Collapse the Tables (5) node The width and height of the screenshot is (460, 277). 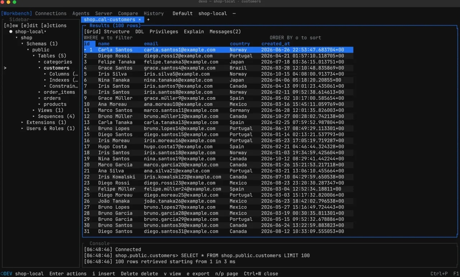[x=34, y=56]
